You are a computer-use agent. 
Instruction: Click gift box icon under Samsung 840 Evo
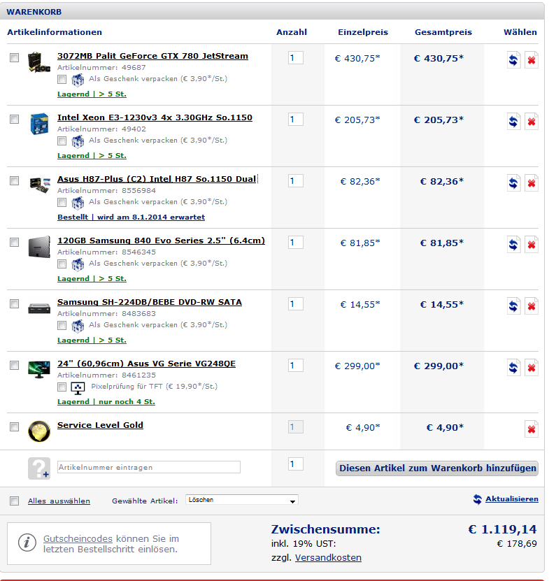[x=78, y=264]
